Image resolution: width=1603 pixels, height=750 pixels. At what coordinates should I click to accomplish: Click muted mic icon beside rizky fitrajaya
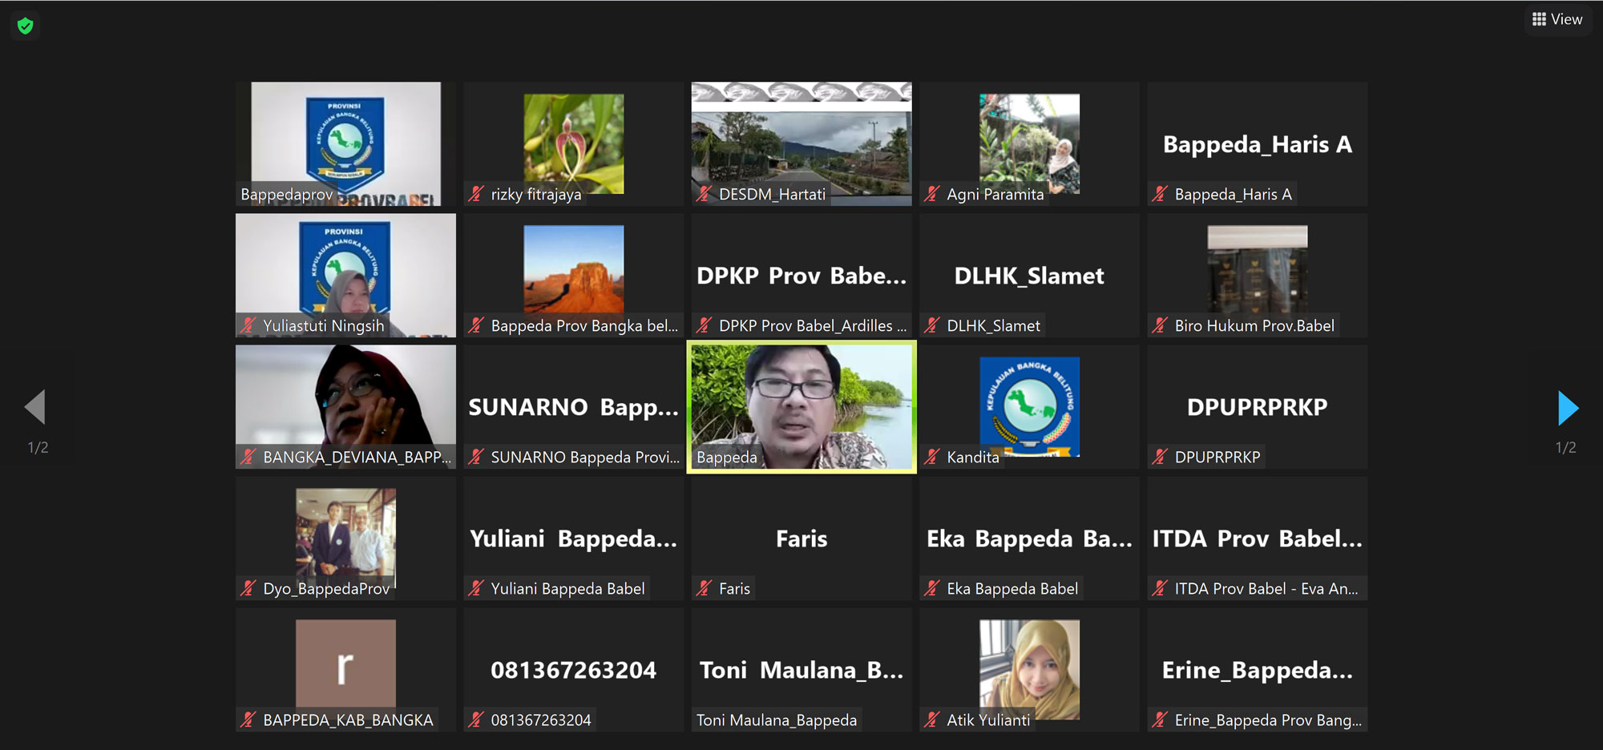coord(476,194)
